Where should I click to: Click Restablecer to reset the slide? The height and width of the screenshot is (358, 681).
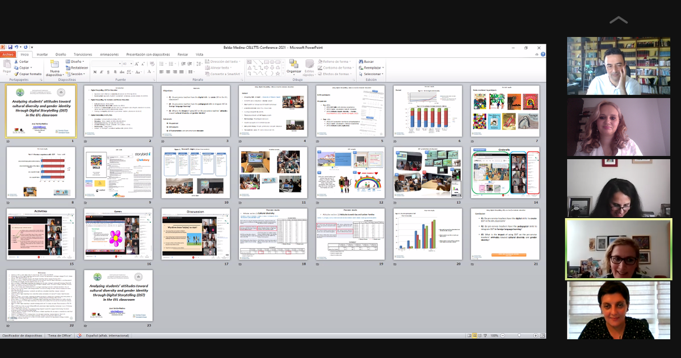(x=77, y=67)
